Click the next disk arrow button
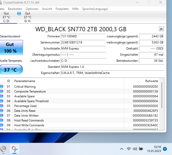The height and width of the screenshot is (155, 172). coord(161,29)
